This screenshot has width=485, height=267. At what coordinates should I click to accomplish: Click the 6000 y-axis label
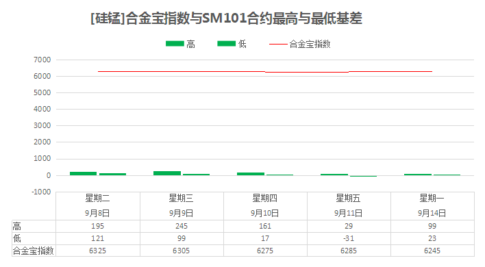[42, 76]
